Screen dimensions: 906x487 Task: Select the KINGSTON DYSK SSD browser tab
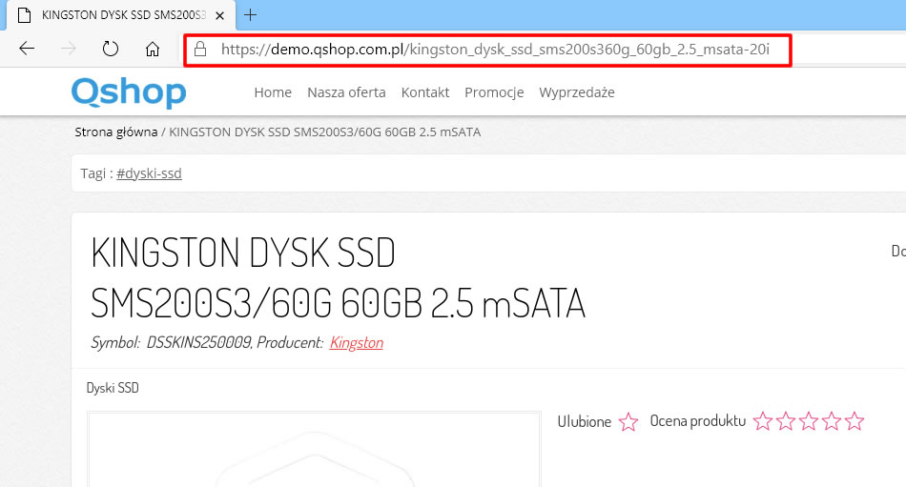pyautogui.click(x=121, y=15)
